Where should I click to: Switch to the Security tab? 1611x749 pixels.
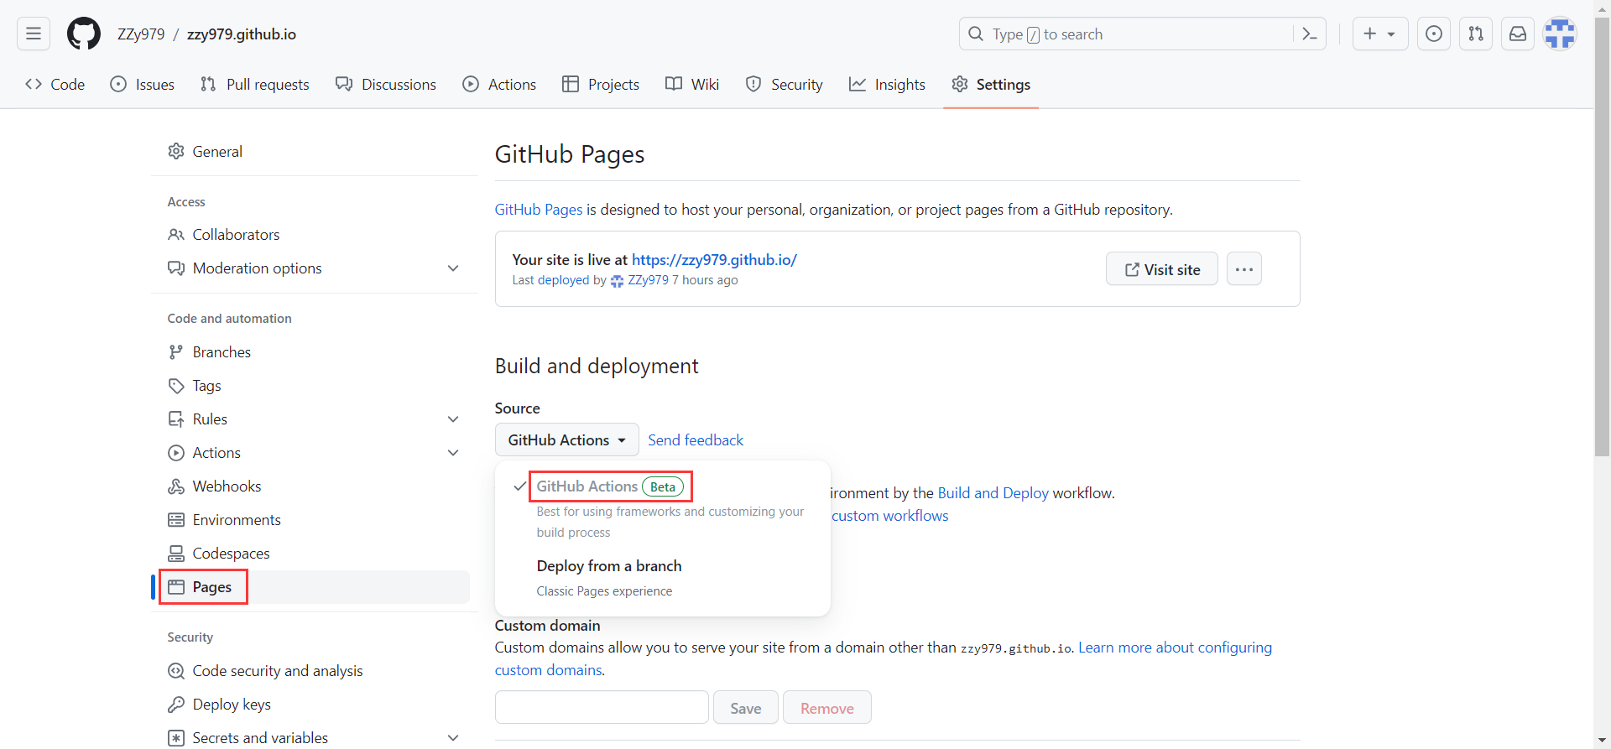pyautogui.click(x=785, y=84)
